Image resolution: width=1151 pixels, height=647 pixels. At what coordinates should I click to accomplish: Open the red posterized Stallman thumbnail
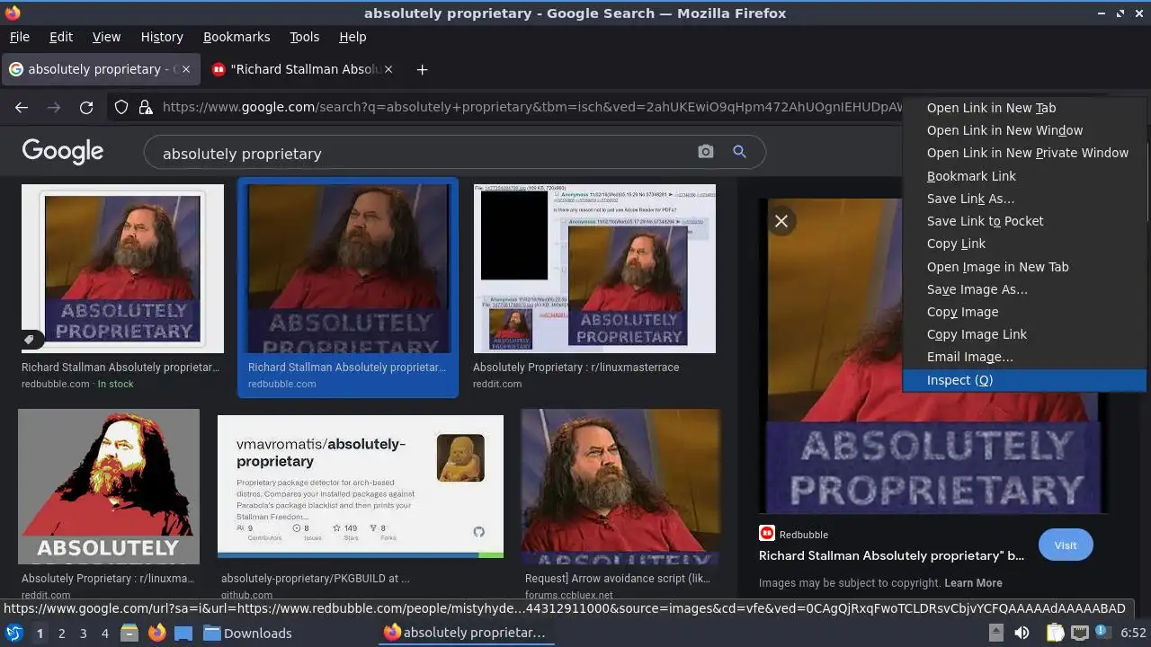pyautogui.click(x=109, y=486)
